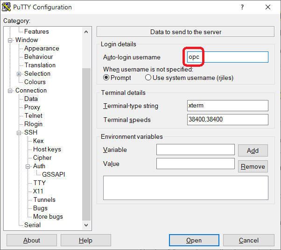The height and width of the screenshot is (250, 281).
Task: Click the category tree scrollbar thumb
Action: (x=86, y=144)
